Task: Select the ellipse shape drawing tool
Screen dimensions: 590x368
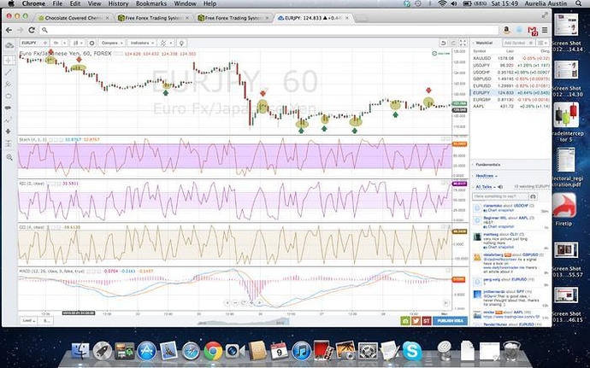Action: 9,96
